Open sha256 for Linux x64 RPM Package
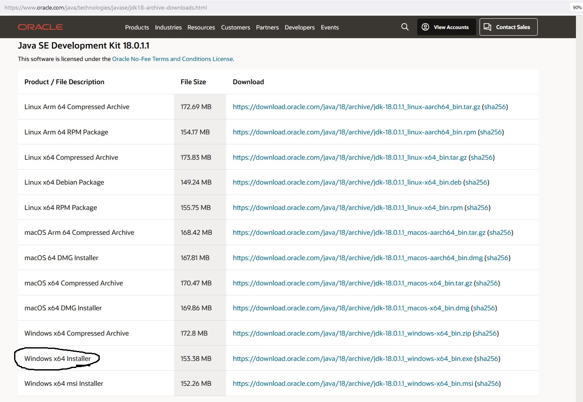This screenshot has width=583, height=402. point(477,208)
